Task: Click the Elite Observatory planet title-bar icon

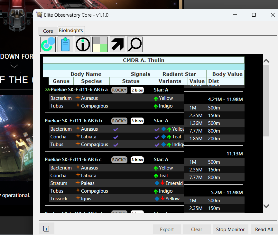Action: tap(39, 15)
